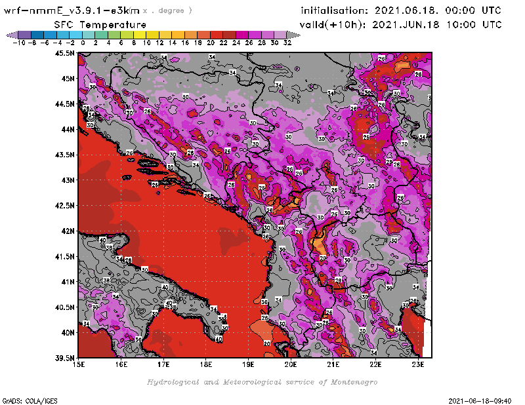Select the 'GrADS: COLA/IGES' footer text
The image size is (525, 405).
tap(30, 401)
